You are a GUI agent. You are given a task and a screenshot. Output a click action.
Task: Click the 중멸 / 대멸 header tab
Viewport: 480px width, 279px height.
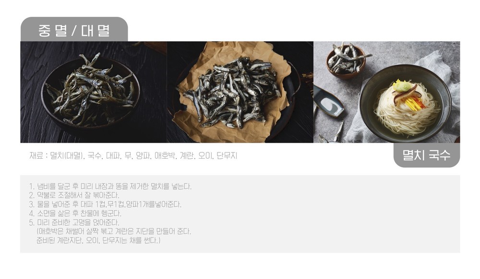tap(74, 29)
